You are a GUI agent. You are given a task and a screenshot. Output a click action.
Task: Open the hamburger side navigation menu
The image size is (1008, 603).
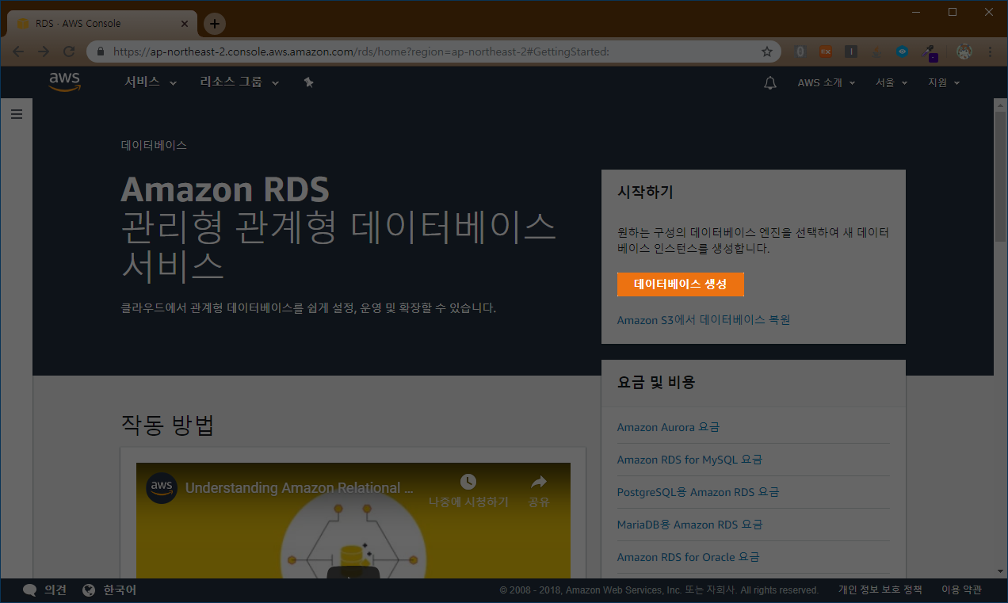pyautogui.click(x=17, y=114)
